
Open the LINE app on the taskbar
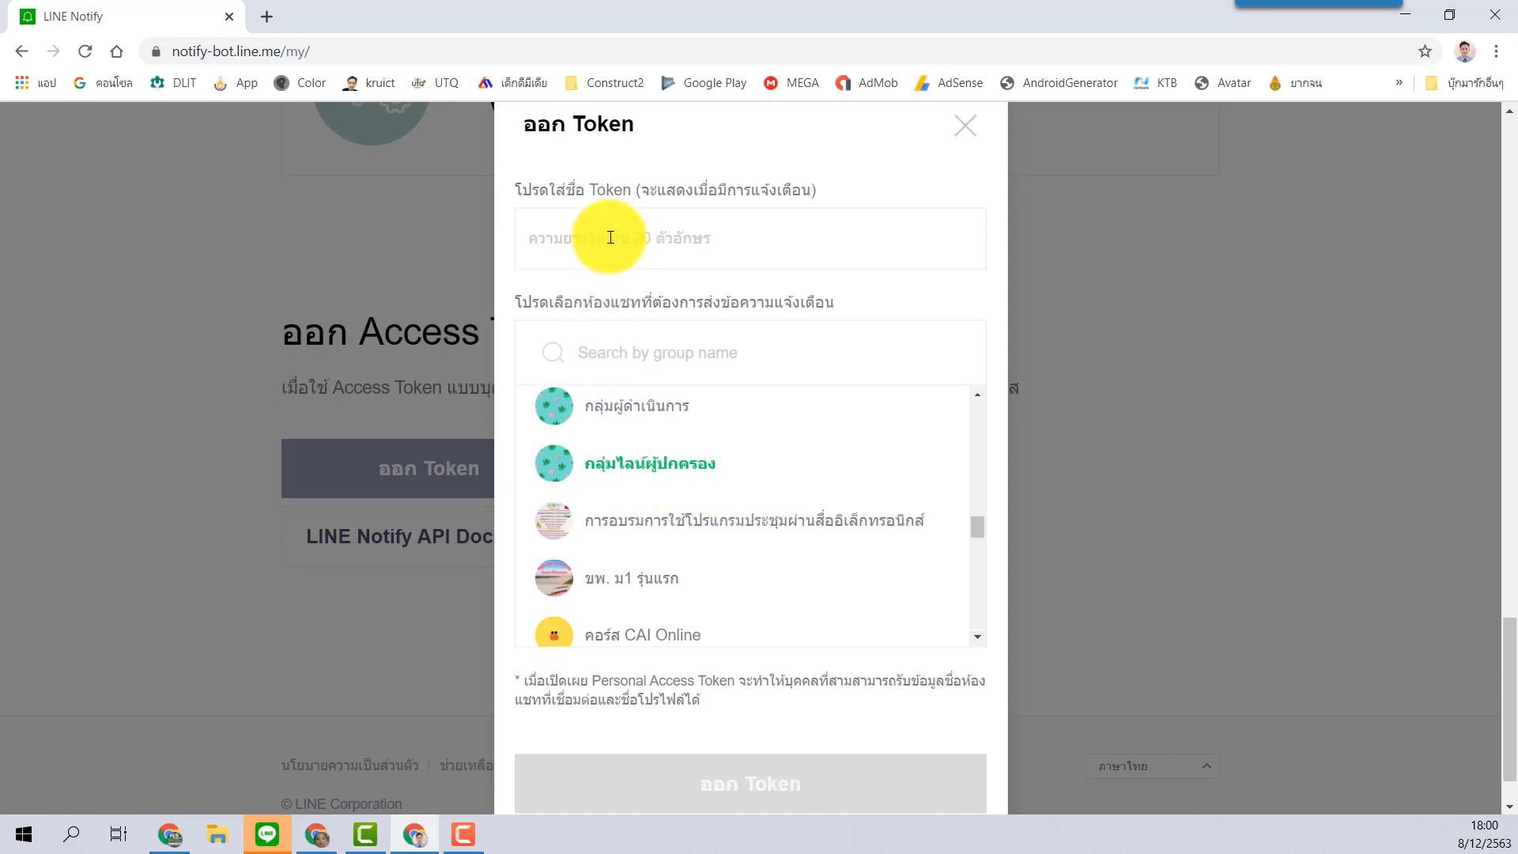point(267,834)
